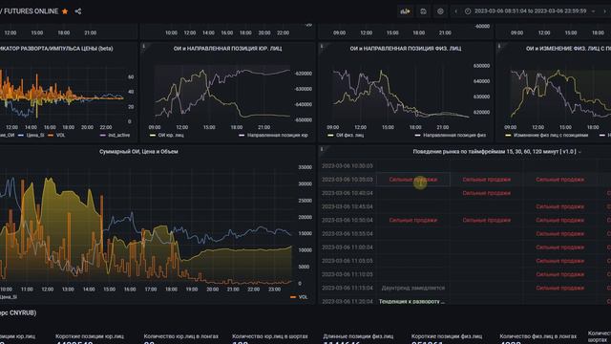Image resolution: width=611 pixels, height=344 pixels.
Task: Open info icon on ИЗМЕНЕНИЕ ФИЗ. ЛИЦ panel
Action: tap(499, 46)
